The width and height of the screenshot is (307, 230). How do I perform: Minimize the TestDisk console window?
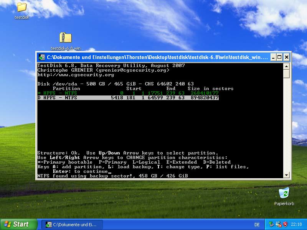[273, 57]
